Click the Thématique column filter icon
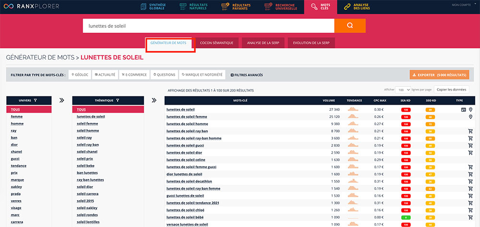 pyautogui.click(x=118, y=100)
